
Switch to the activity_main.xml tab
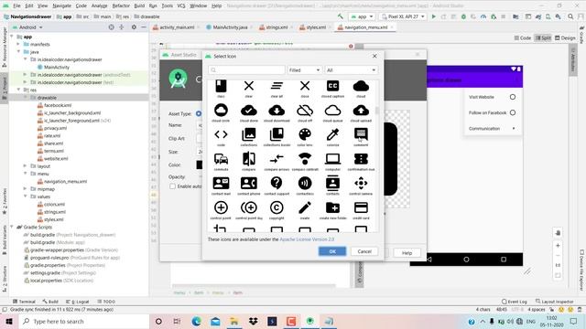(x=177, y=27)
